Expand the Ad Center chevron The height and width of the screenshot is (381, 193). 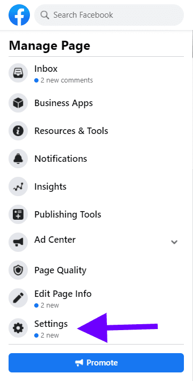click(174, 242)
